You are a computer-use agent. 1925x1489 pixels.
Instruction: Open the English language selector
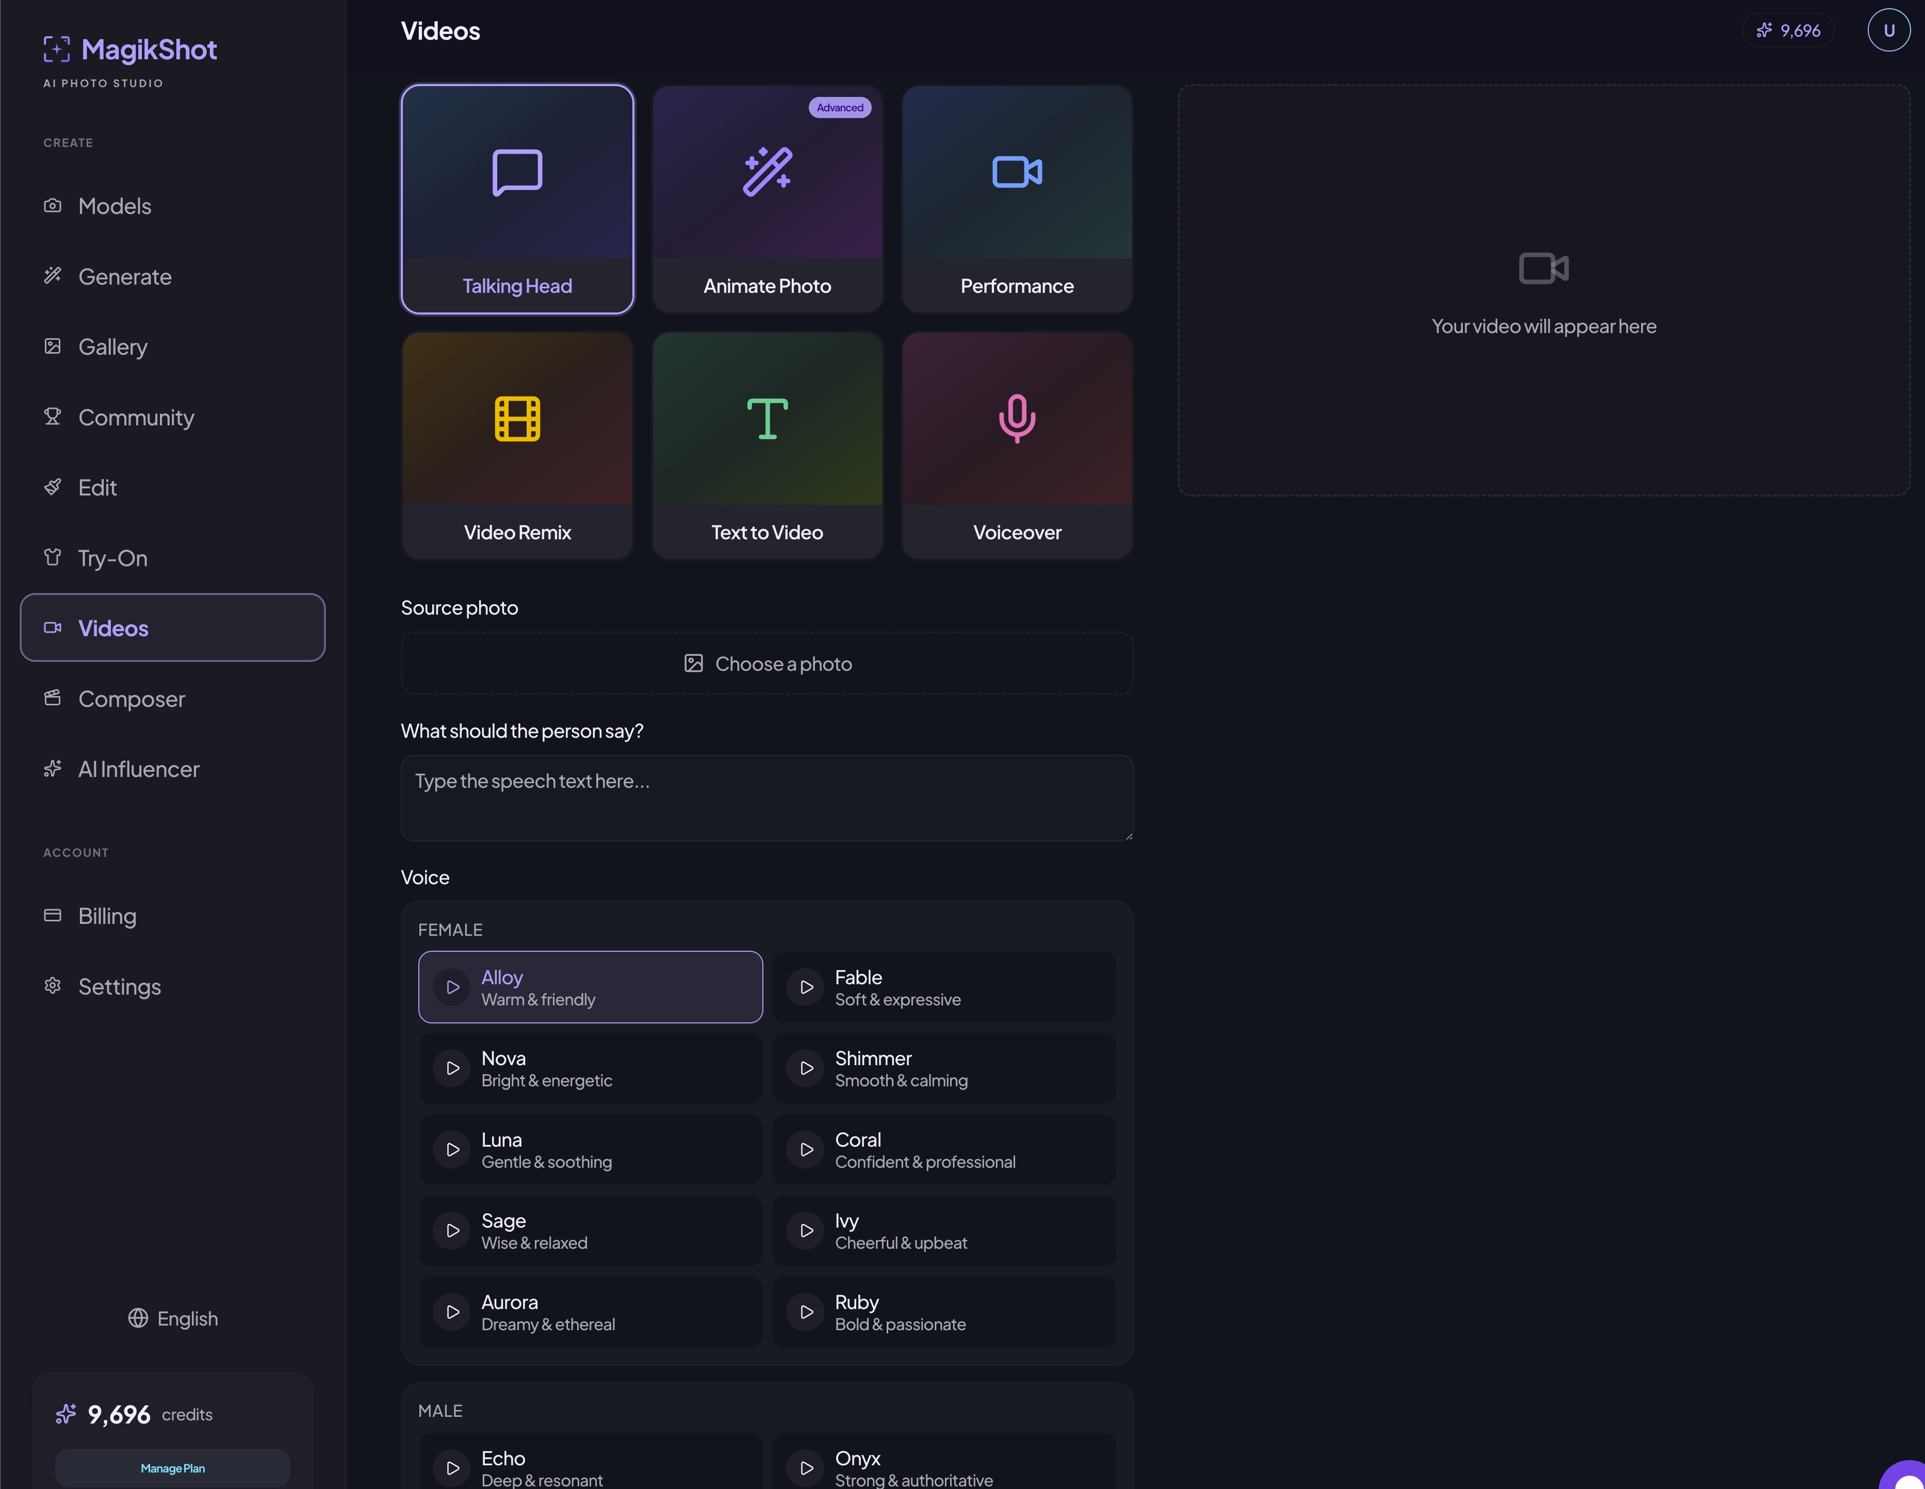point(173,1319)
